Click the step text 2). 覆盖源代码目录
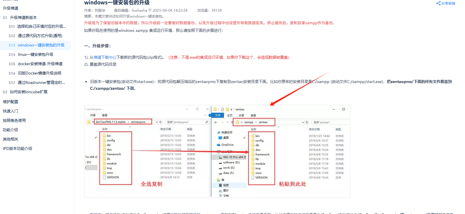This screenshot has width=465, height=214. point(100,64)
